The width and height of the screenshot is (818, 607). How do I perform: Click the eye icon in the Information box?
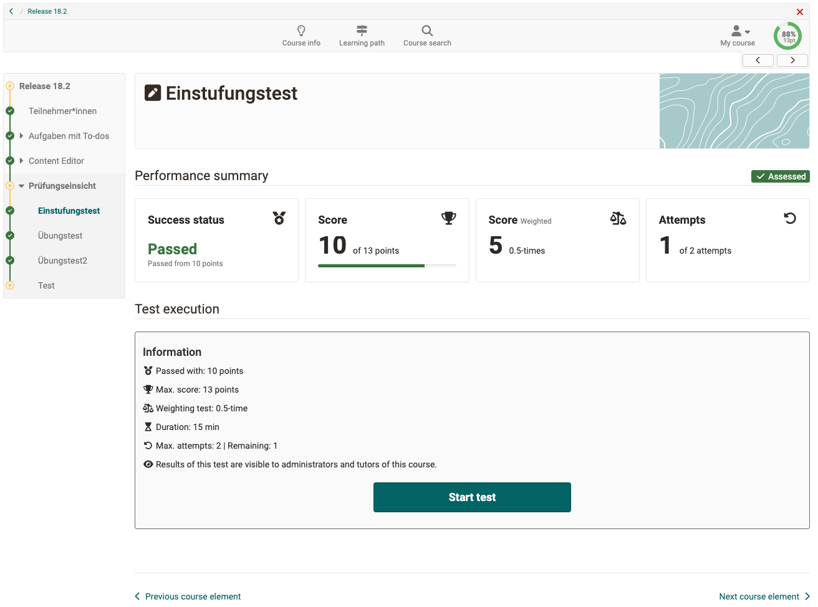point(149,464)
